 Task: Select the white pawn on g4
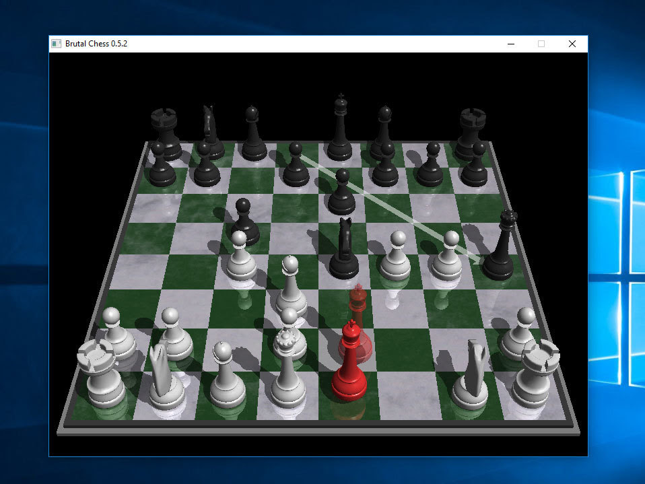tap(448, 256)
